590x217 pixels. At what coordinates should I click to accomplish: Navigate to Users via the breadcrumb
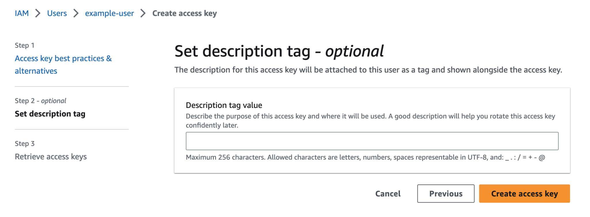57,13
